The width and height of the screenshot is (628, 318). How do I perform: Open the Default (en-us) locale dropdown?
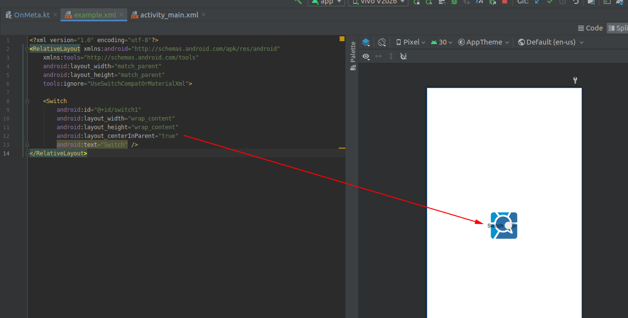point(551,42)
